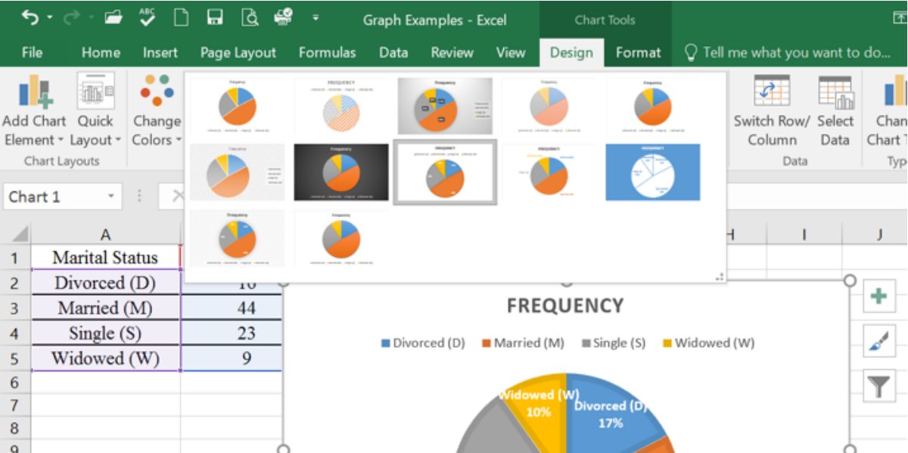
Task: Click the Undo arrow in Quick Access Toolbar
Action: 30,17
